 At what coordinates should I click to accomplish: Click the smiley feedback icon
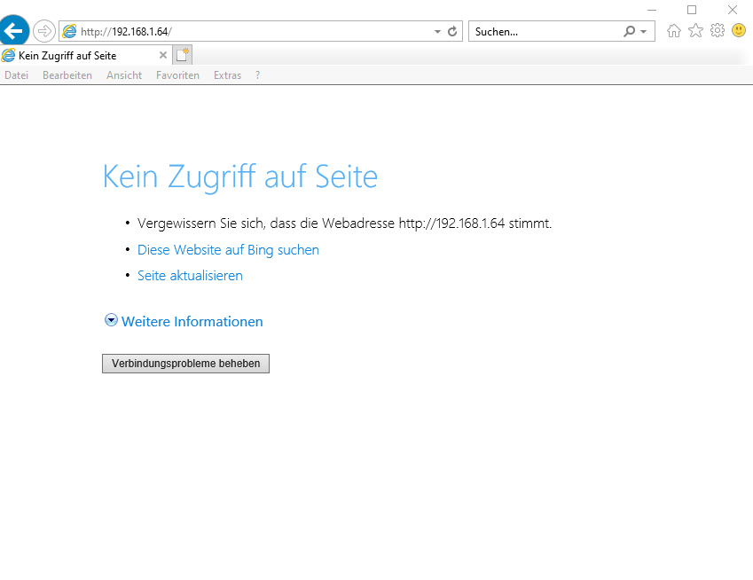click(739, 31)
